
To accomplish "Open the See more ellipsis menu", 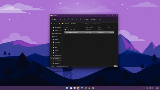I will (100, 19).
